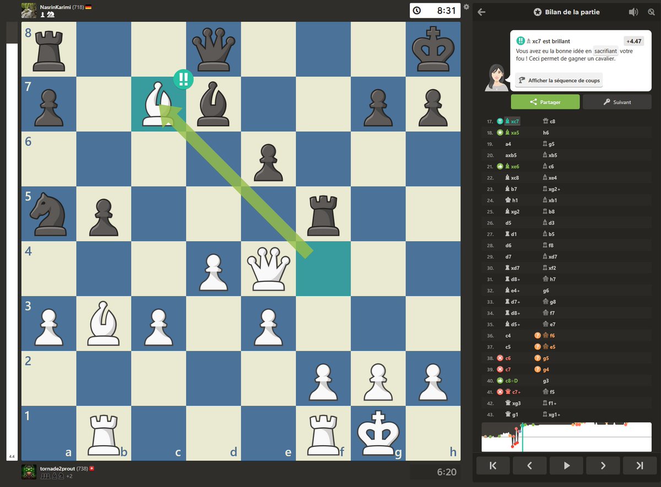
Task: Click the coach avatar portrait
Action: pos(496,78)
